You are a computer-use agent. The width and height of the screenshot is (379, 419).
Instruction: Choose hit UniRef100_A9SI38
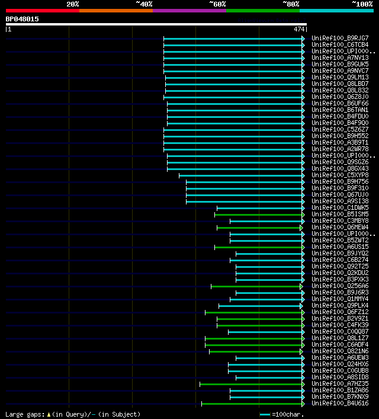[340, 201]
